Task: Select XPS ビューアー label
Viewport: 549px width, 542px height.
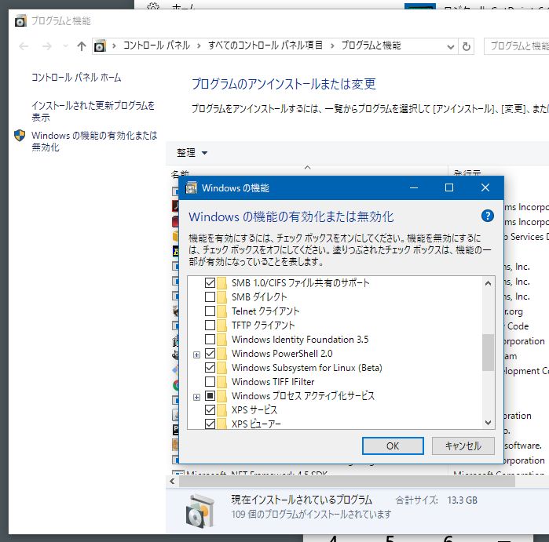Action: (x=256, y=424)
